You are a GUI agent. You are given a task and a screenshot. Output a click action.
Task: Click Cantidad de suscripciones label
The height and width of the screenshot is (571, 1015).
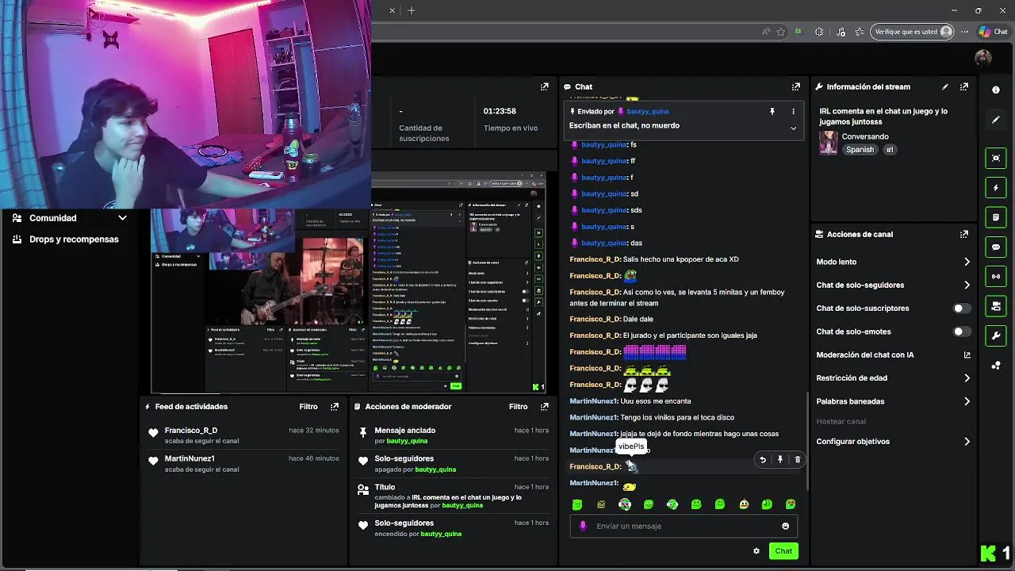[x=424, y=133]
